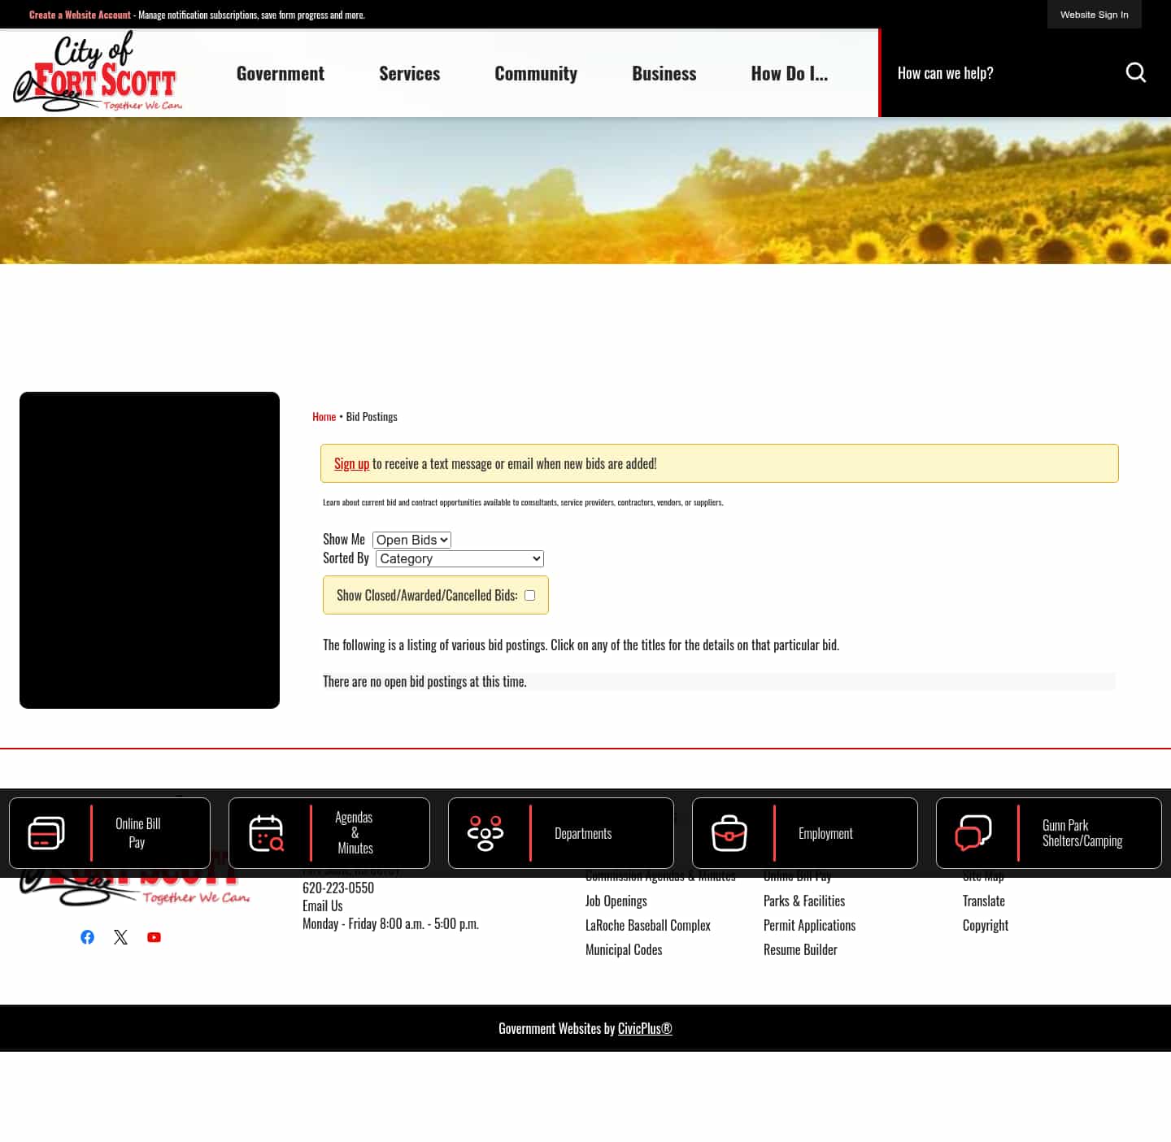Open the X social media icon
The width and height of the screenshot is (1171, 1142).
coord(120,936)
